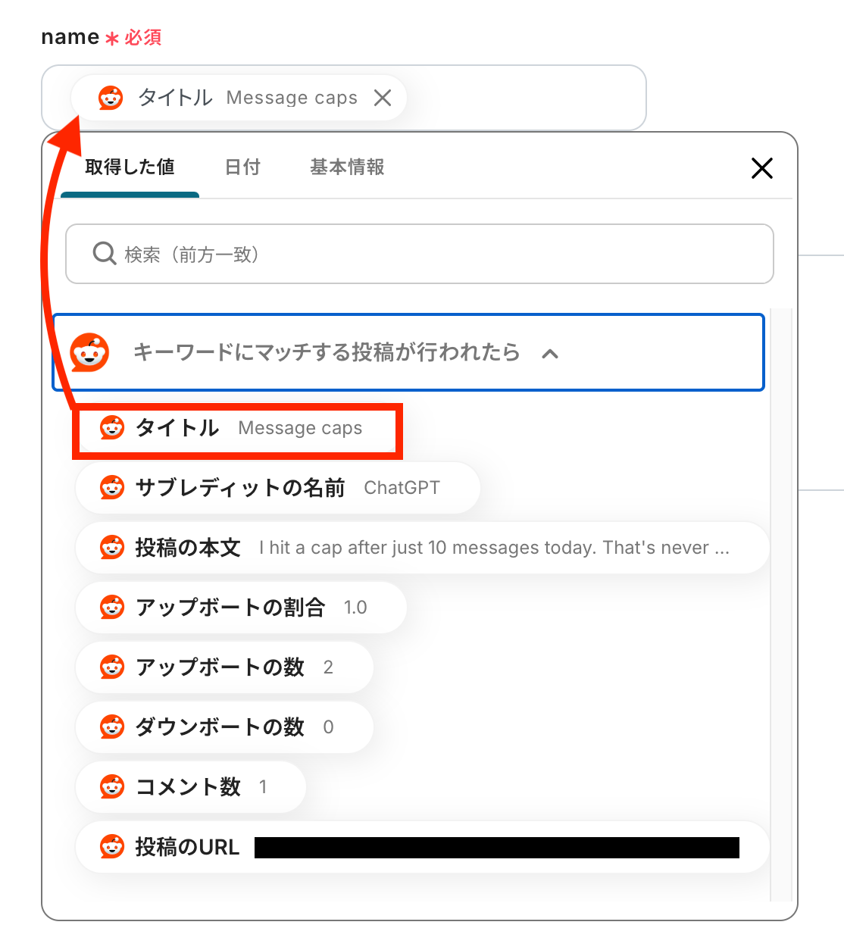Image resolution: width=844 pixels, height=950 pixels.
Task: Remove the タイトル chip with its X
Action: (x=383, y=98)
